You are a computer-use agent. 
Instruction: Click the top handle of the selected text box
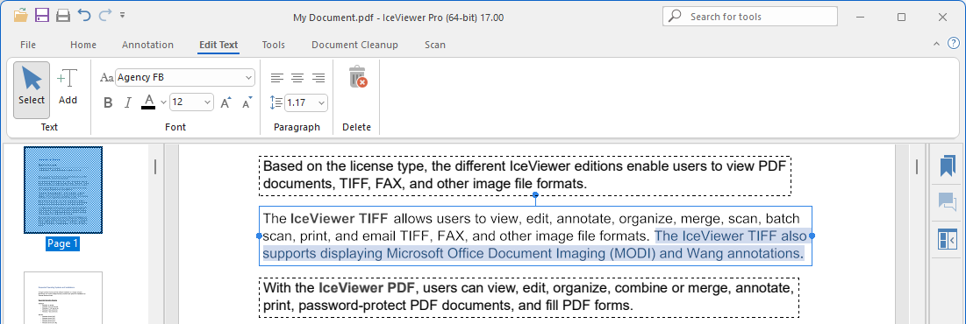coord(535,195)
